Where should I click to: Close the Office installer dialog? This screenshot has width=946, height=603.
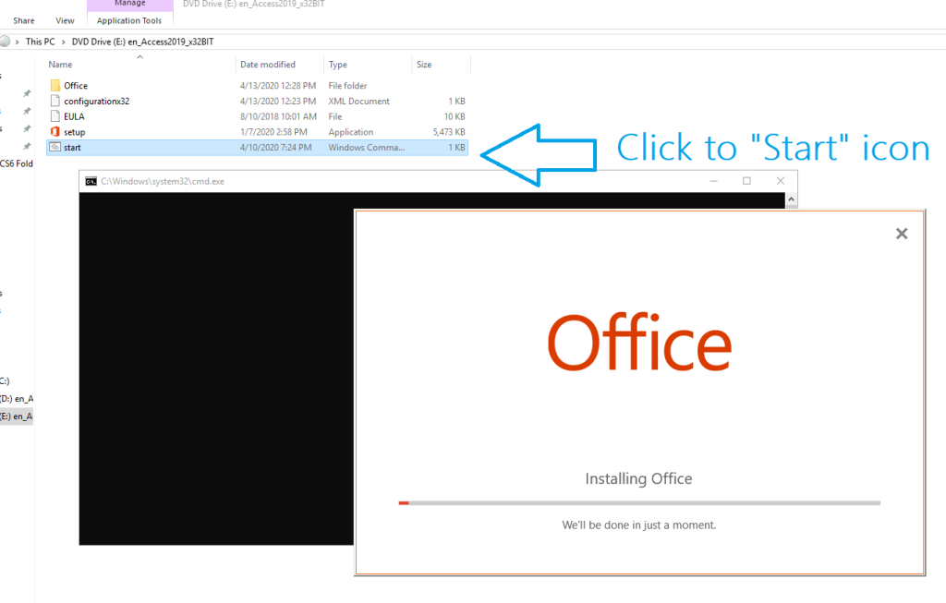pos(902,234)
